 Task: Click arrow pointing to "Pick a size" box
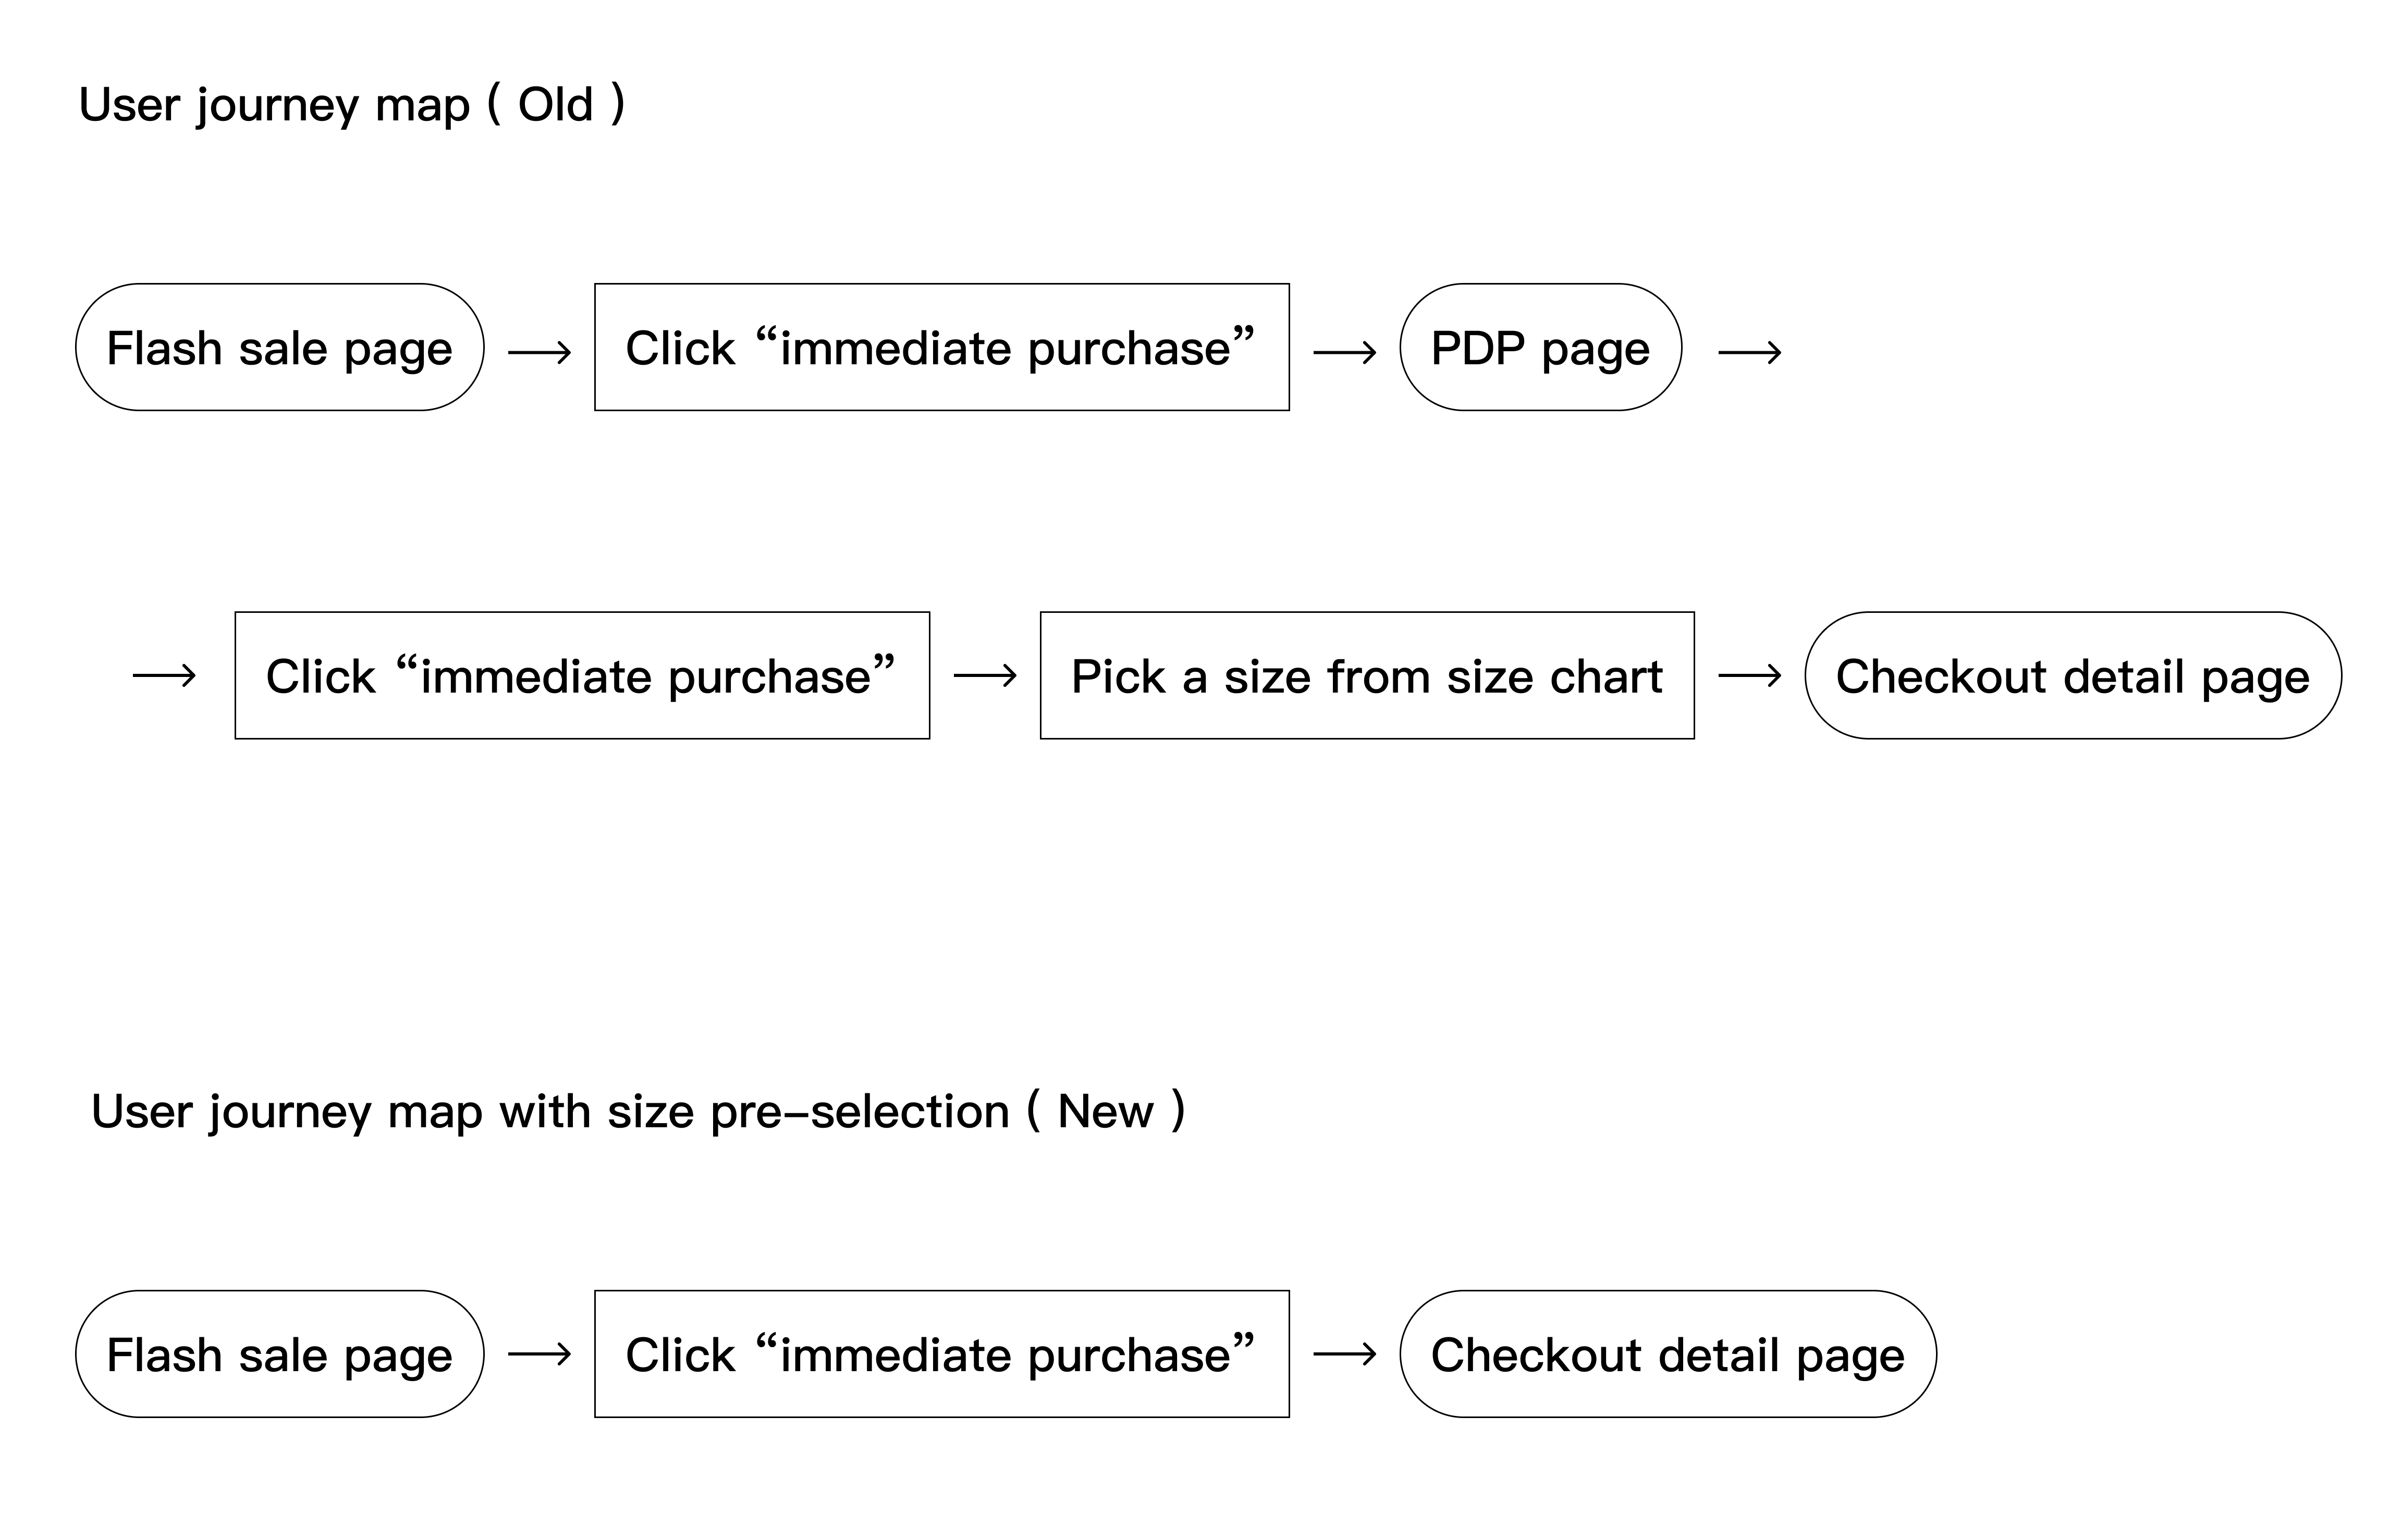(985, 676)
